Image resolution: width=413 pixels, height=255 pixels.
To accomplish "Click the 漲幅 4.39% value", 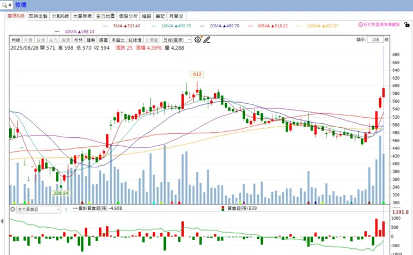I will tap(149, 47).
